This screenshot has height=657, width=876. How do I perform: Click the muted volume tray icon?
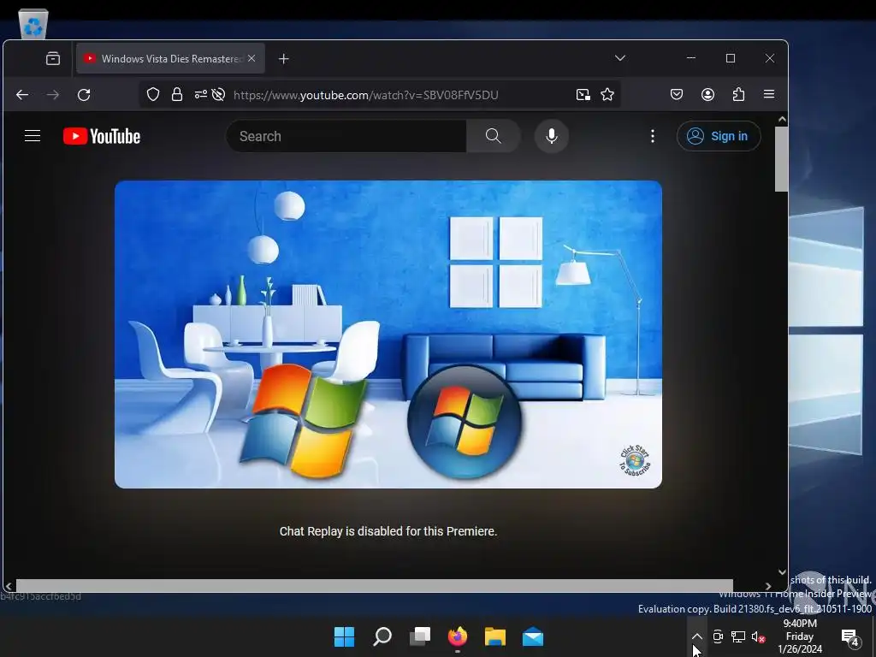[x=758, y=636]
